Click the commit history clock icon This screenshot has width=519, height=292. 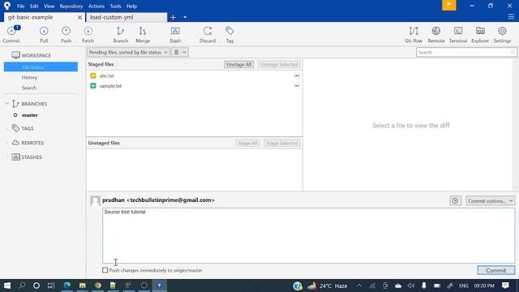pos(455,200)
